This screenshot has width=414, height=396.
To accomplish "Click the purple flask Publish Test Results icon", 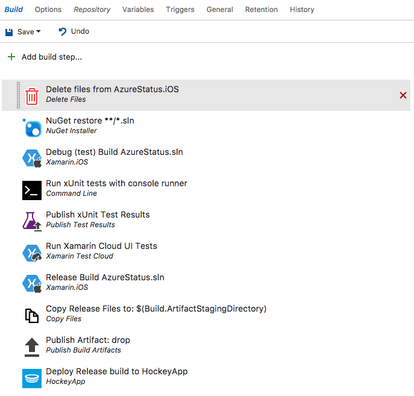I will tap(32, 221).
